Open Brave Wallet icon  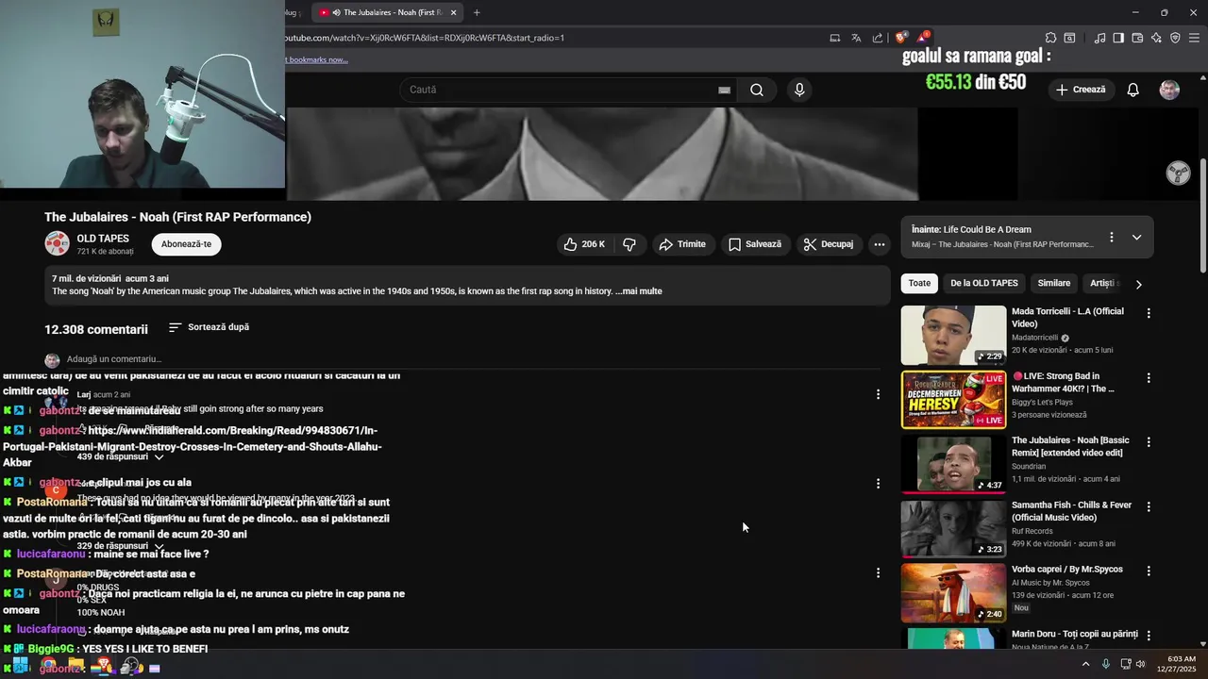[1137, 38]
